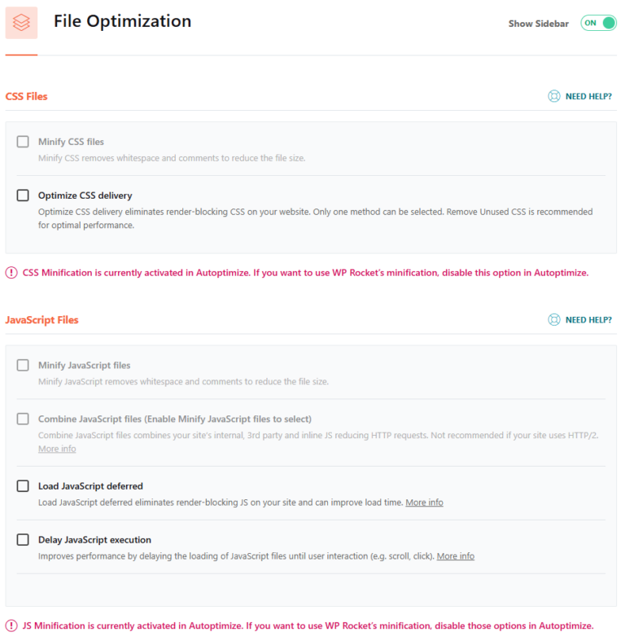The height and width of the screenshot is (641, 625).
Task: Open More info link for Delay JavaScript execution
Action: [455, 556]
